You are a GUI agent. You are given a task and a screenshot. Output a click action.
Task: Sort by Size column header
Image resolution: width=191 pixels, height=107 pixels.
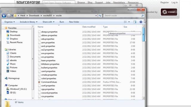(x=125, y=27)
